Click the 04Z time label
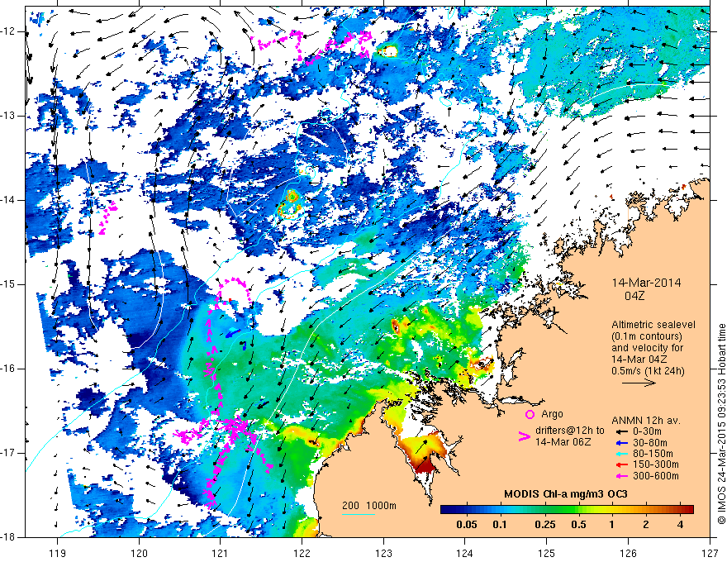Viewport: 727px width, 562px height. (x=634, y=295)
